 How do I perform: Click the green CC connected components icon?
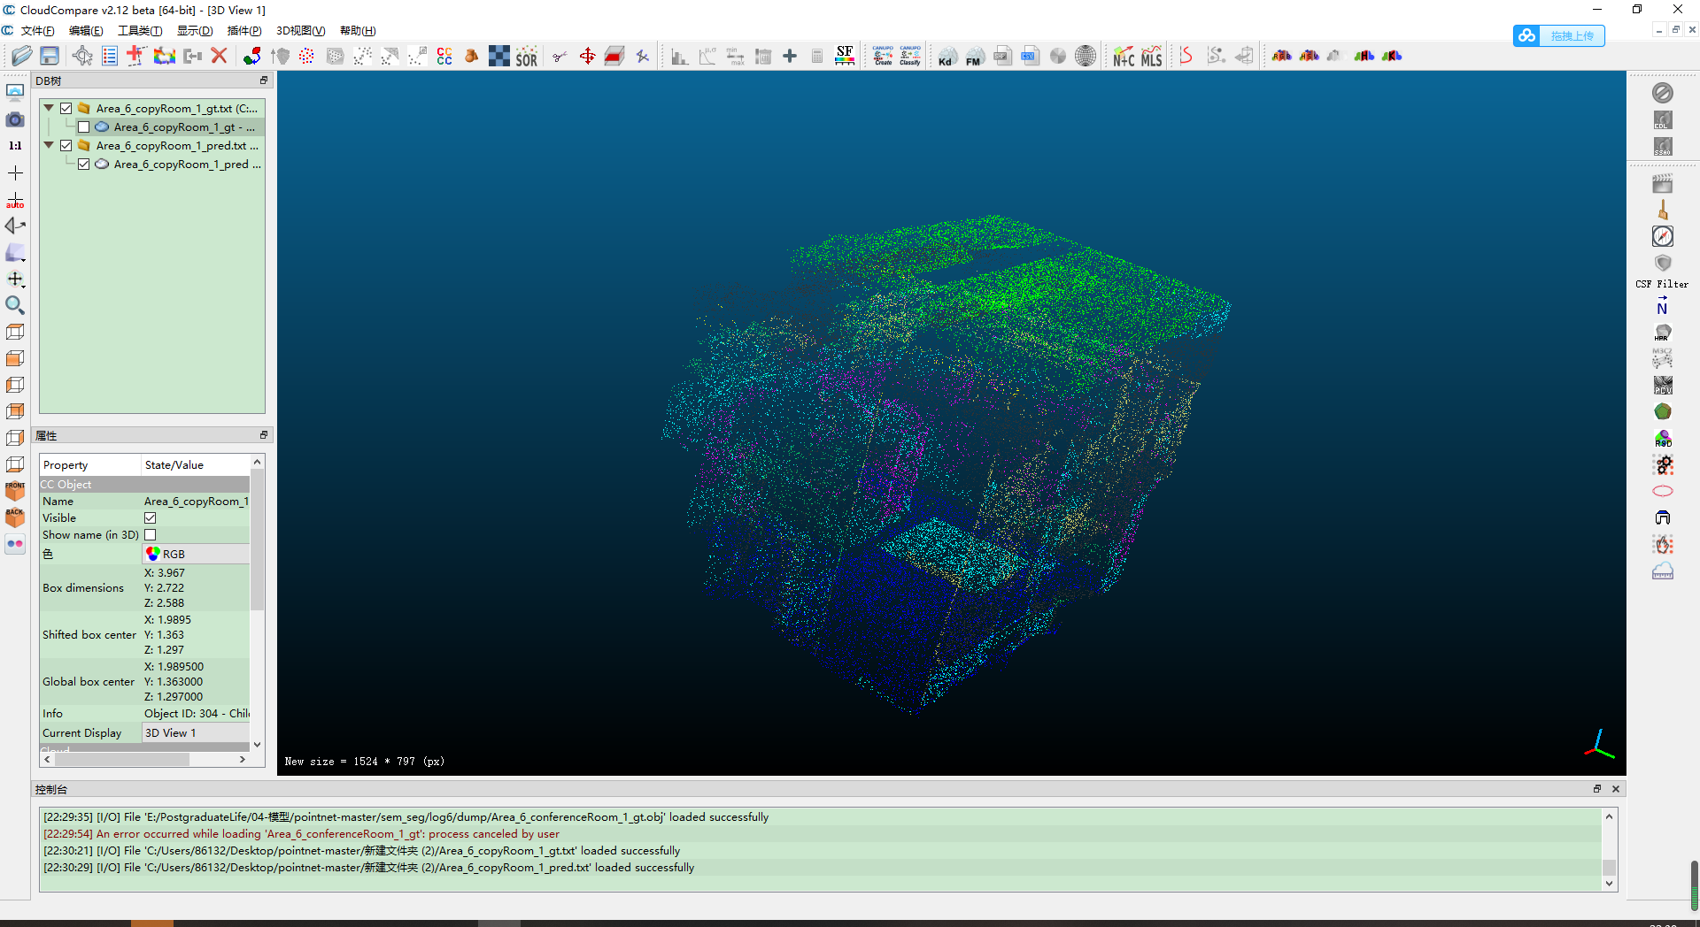pos(444,57)
